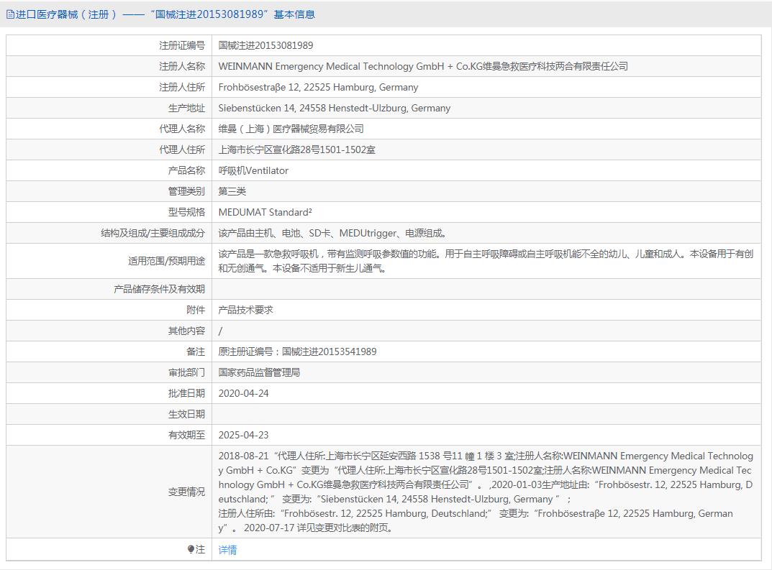
Task: Click the change history text starting "2018-08-21"
Action: tap(486, 492)
